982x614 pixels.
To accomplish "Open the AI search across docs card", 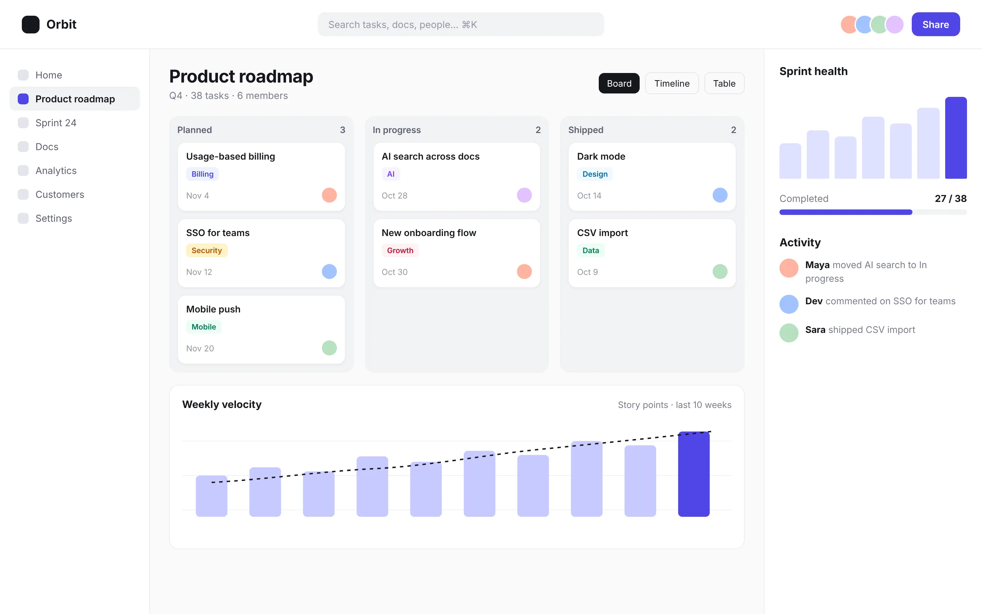I will click(457, 177).
